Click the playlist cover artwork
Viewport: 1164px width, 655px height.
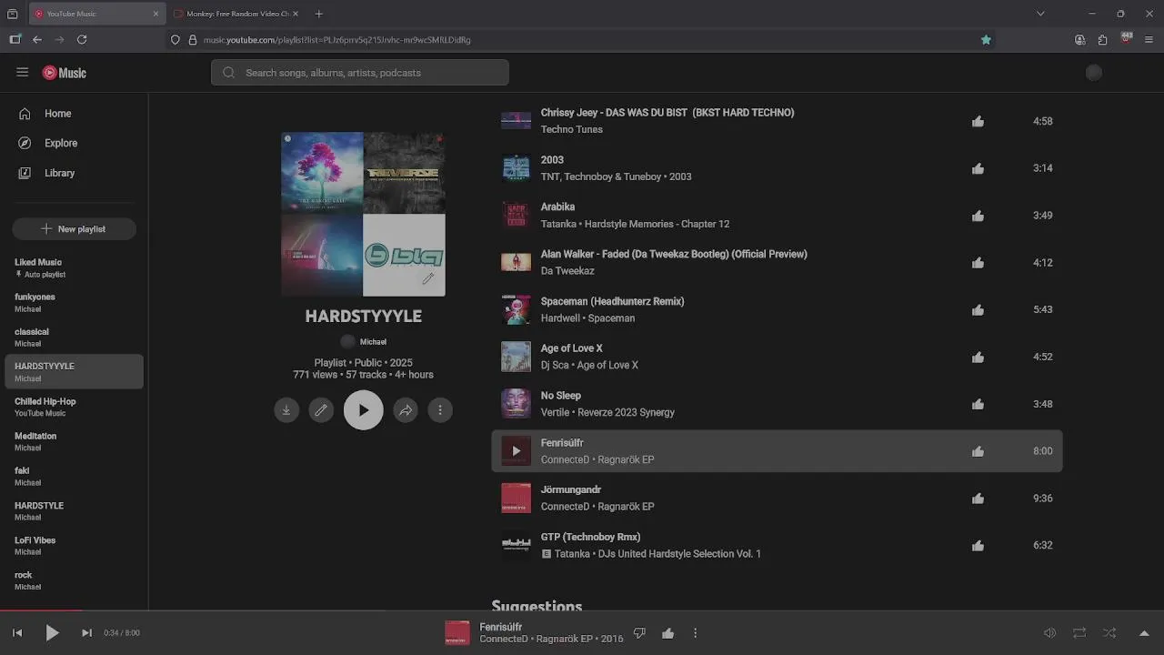pyautogui.click(x=363, y=214)
